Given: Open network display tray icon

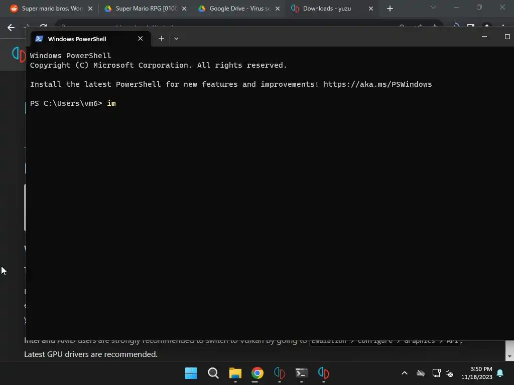Looking at the screenshot, I should (x=436, y=373).
